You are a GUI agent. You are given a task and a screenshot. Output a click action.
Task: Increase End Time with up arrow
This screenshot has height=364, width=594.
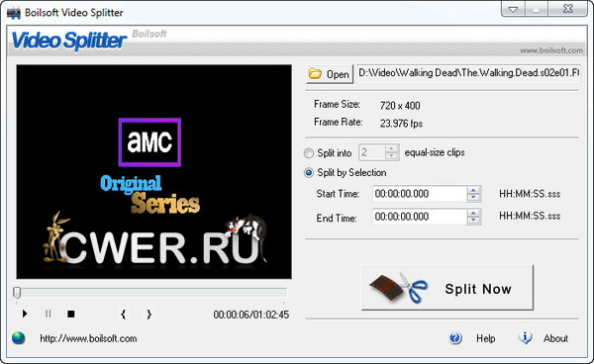pyautogui.click(x=473, y=213)
